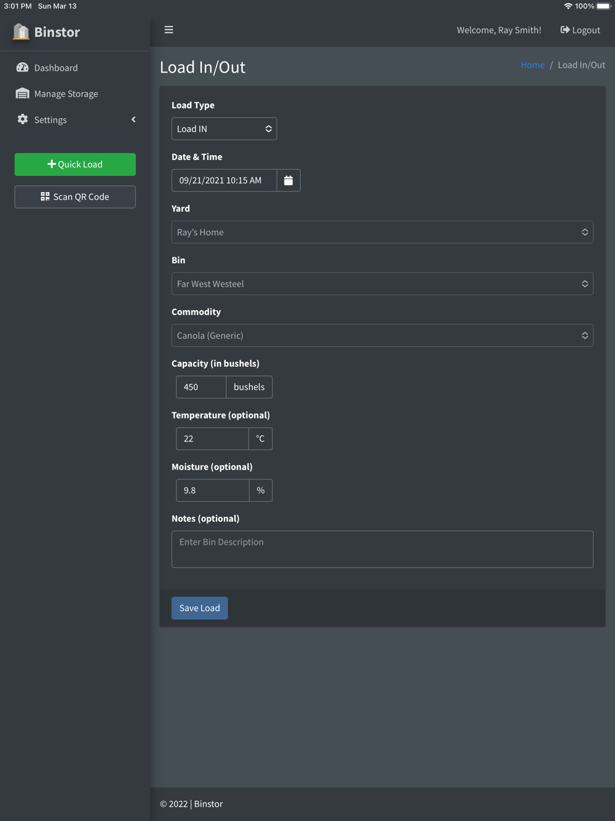Open the Bin selection dropdown
Viewport: 615px width, 821px height.
[x=382, y=284]
